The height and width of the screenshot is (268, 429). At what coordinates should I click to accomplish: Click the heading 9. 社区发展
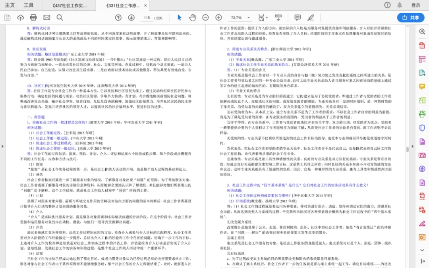point(37,49)
